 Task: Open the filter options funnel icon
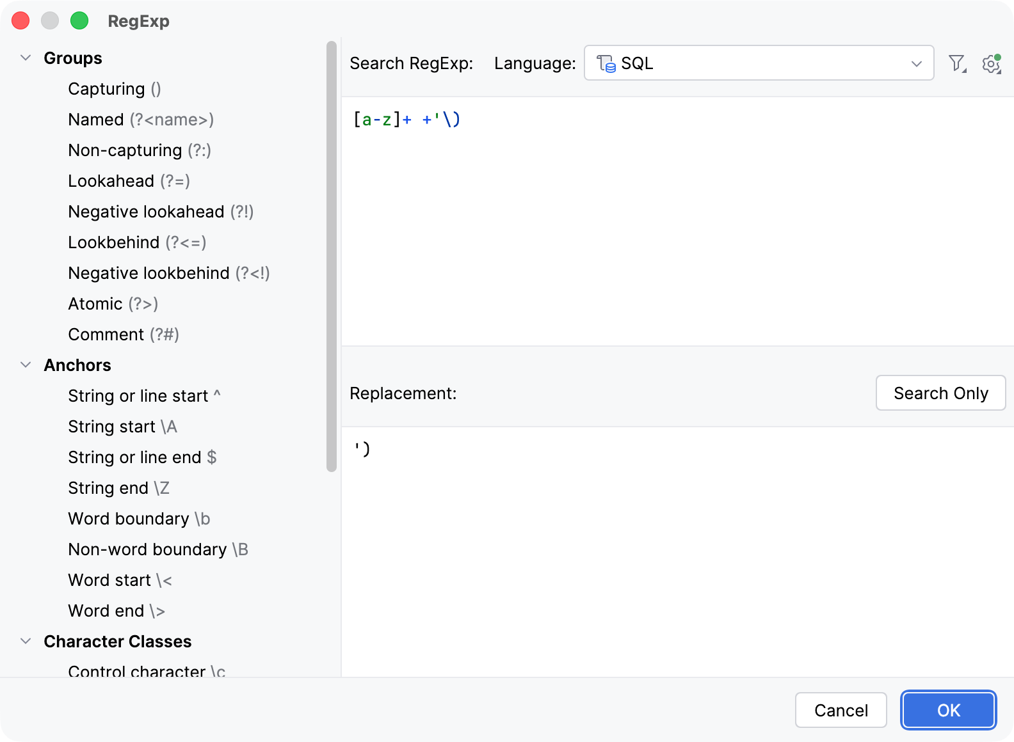957,63
